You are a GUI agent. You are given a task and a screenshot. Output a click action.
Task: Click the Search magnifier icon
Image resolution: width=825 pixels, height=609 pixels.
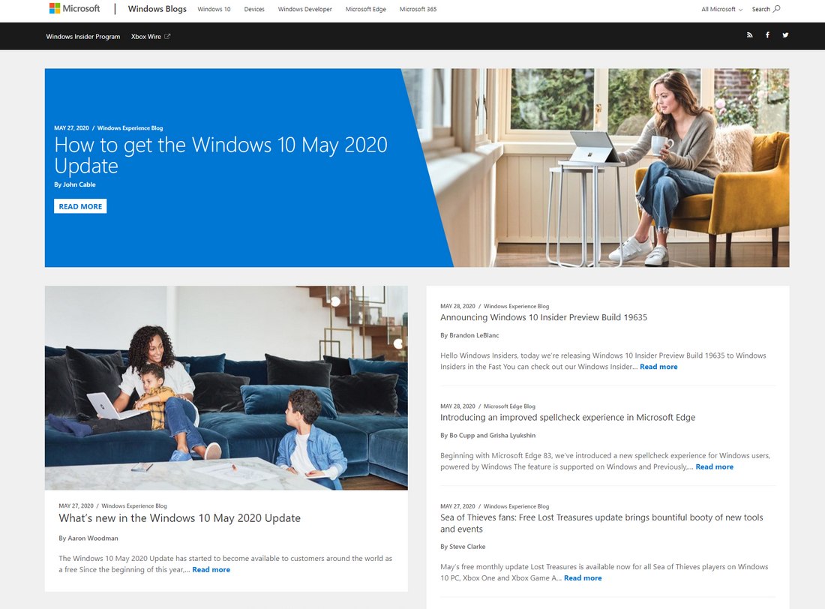click(777, 9)
